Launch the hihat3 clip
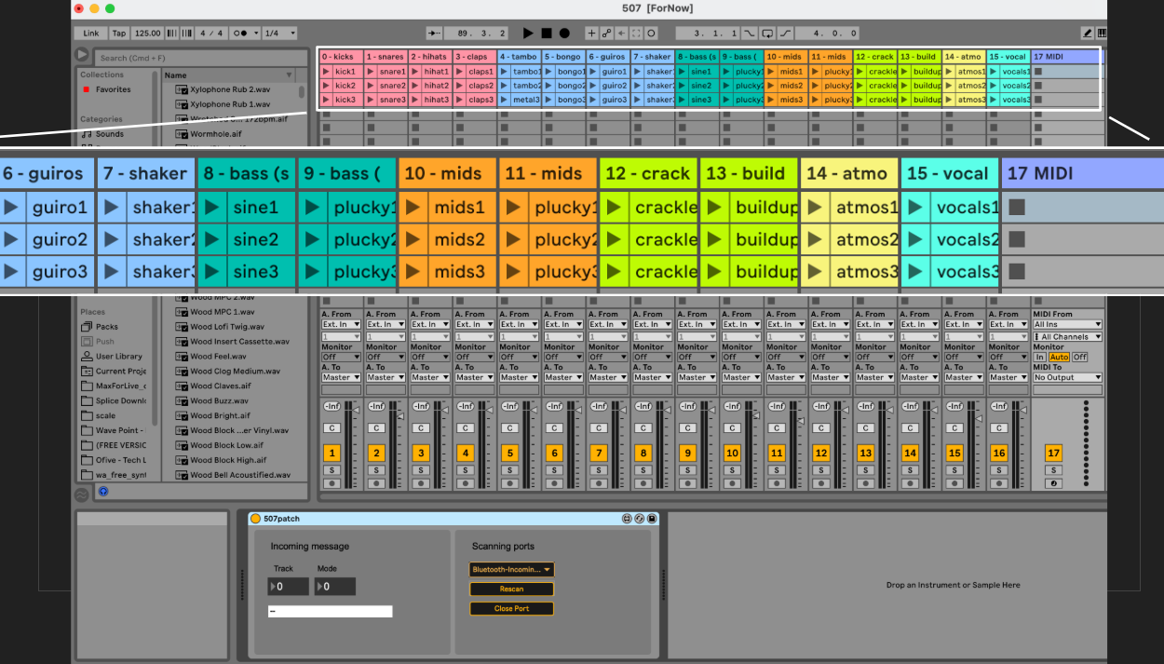1164x664 pixels. pos(415,100)
